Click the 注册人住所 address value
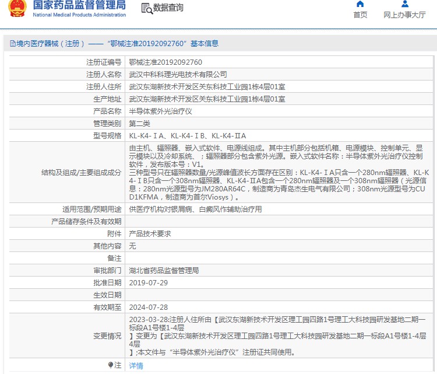The width and height of the screenshot is (437, 374). click(207, 87)
